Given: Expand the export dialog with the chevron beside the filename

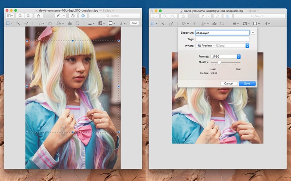Looking at the screenshot, I should [x=253, y=33].
